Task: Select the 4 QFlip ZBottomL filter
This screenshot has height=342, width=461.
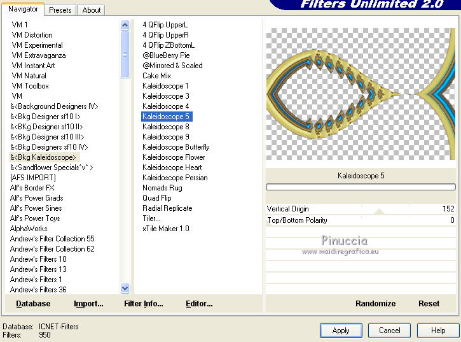Action: pyautogui.click(x=169, y=45)
